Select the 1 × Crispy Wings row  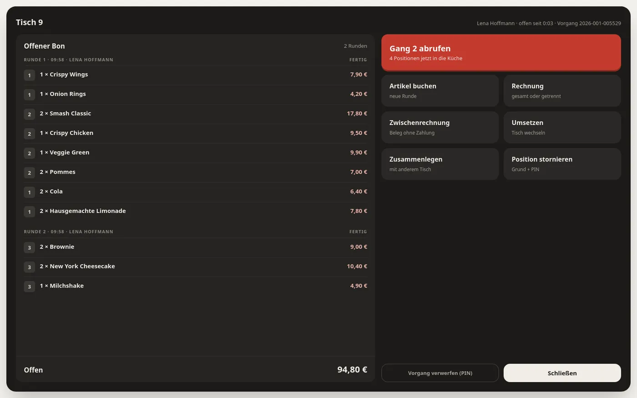(x=195, y=75)
